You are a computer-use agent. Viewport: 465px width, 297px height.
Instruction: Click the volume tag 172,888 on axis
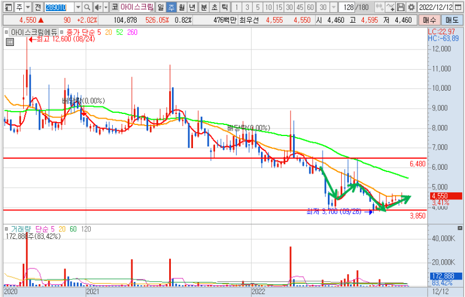(x=446, y=276)
